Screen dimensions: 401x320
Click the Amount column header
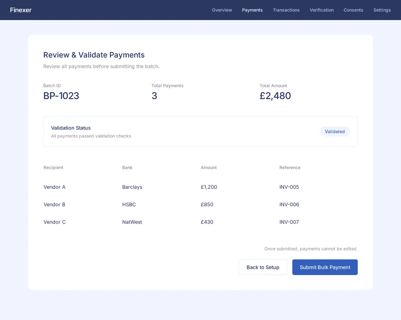pyautogui.click(x=208, y=167)
